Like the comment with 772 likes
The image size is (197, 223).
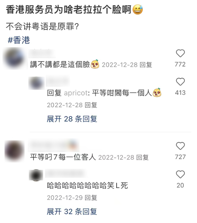[x=180, y=53]
